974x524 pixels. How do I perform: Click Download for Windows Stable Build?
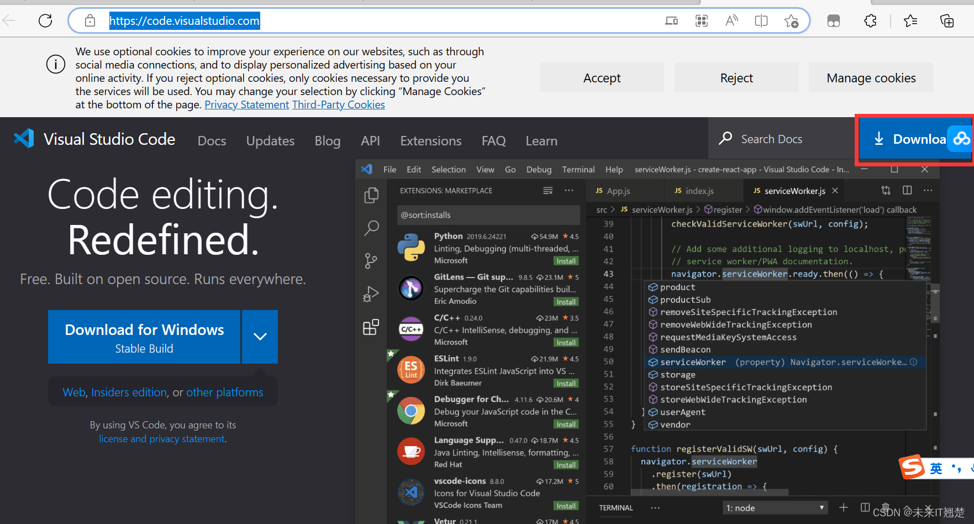(x=144, y=337)
